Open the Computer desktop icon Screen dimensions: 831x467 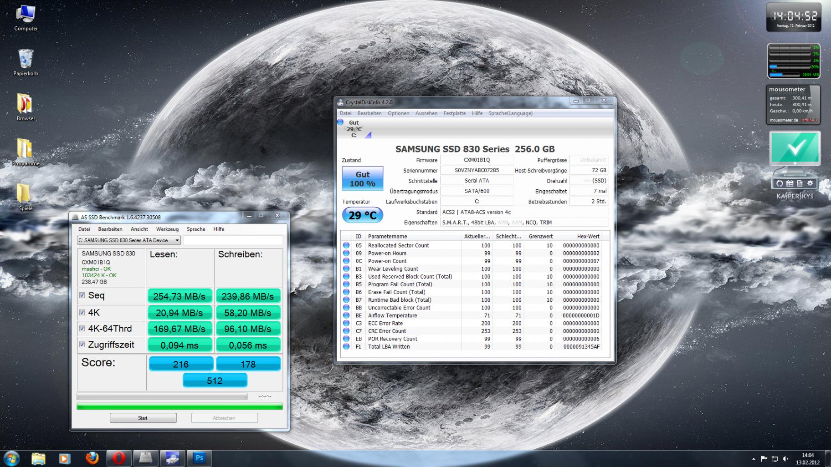point(26,18)
